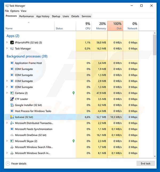The image size is (160, 172).
Task: Sort processes by Disk column header
Action: 115,26
